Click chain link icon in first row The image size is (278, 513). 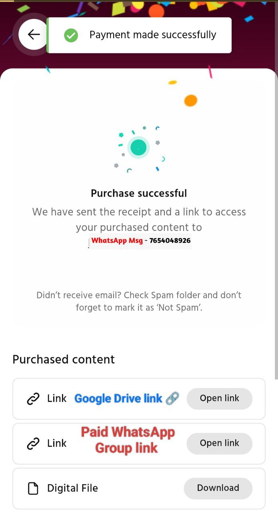tap(33, 399)
